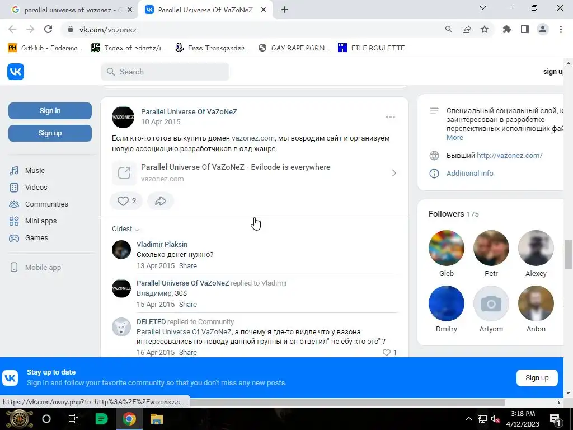Open File Explorer from the taskbar
573x430 pixels.
click(157, 419)
